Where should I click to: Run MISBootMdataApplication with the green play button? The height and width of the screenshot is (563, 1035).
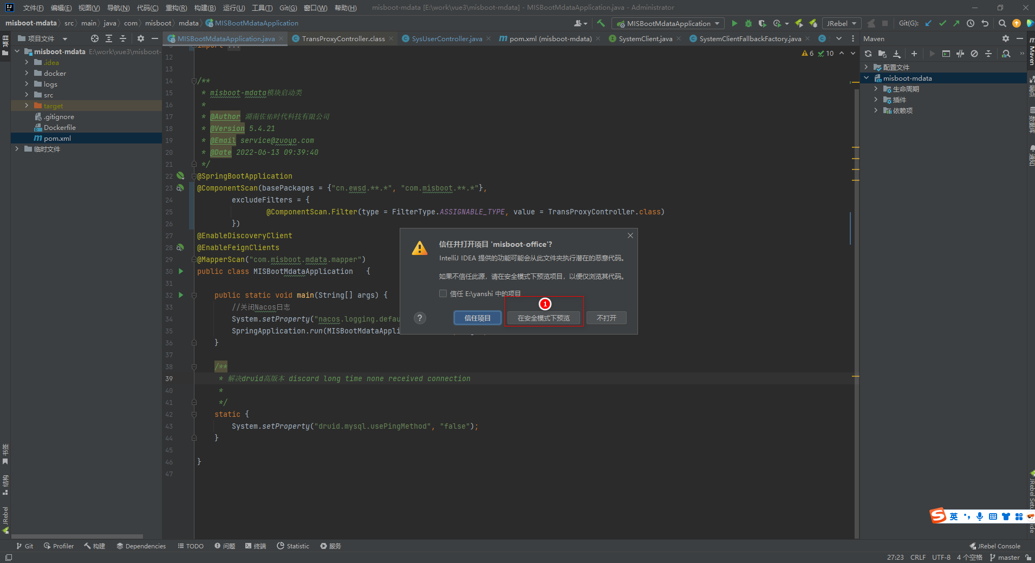coord(734,23)
